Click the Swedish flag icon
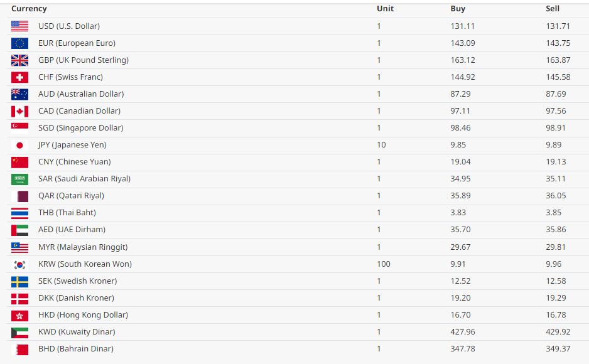Screen dimensions: 589x364 pyautogui.click(x=19, y=281)
